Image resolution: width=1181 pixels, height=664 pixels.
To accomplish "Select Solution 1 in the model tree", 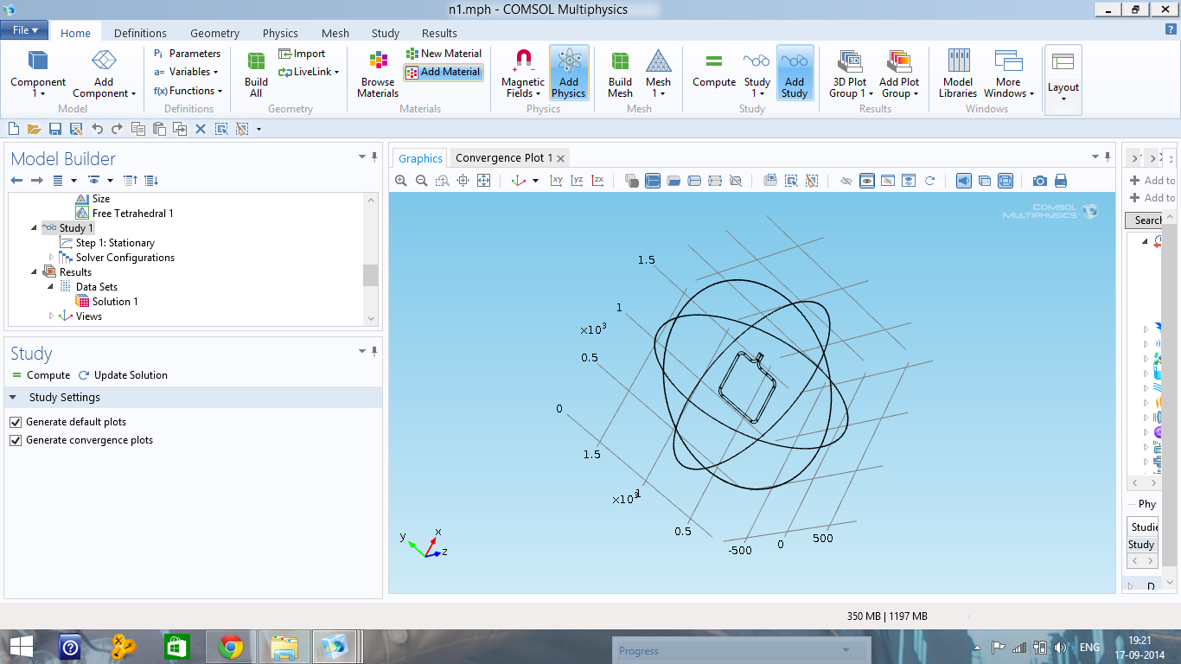I will coord(114,302).
